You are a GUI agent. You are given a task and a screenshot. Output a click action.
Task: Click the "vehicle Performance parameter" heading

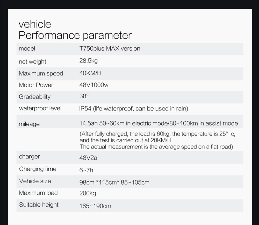[x=75, y=30]
